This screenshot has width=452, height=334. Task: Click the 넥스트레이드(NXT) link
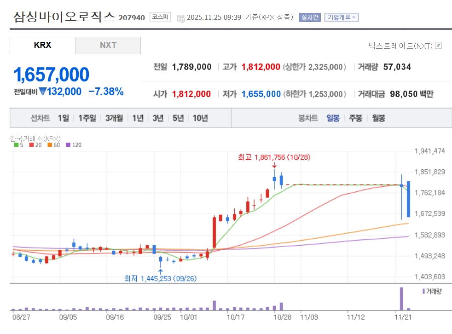pos(400,46)
